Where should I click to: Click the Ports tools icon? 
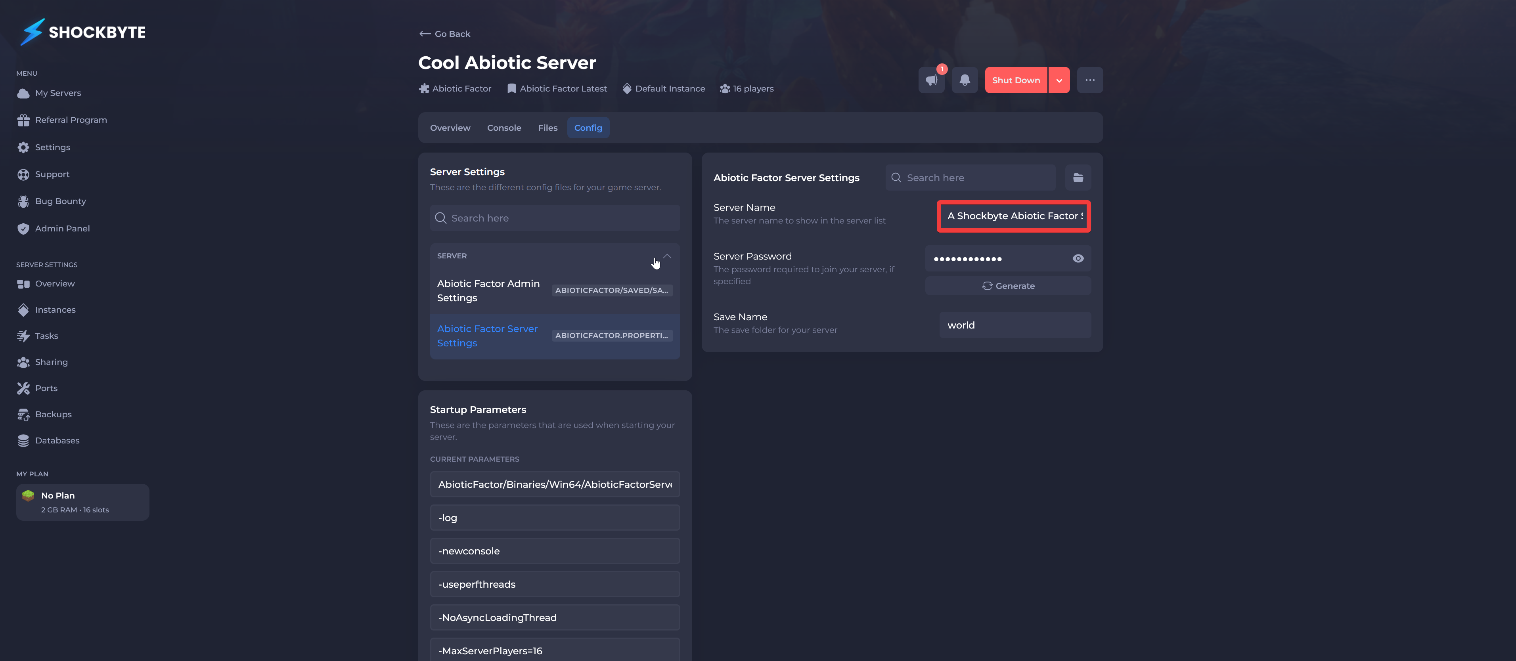23,388
